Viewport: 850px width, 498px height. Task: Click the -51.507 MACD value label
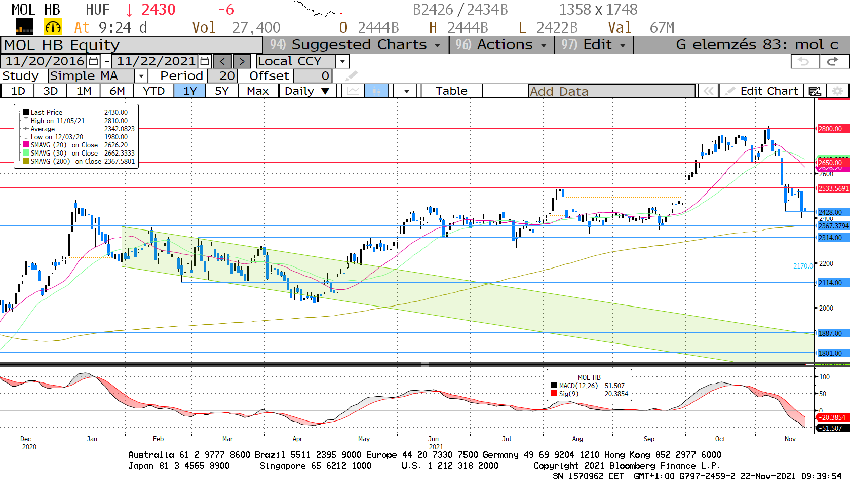click(833, 428)
